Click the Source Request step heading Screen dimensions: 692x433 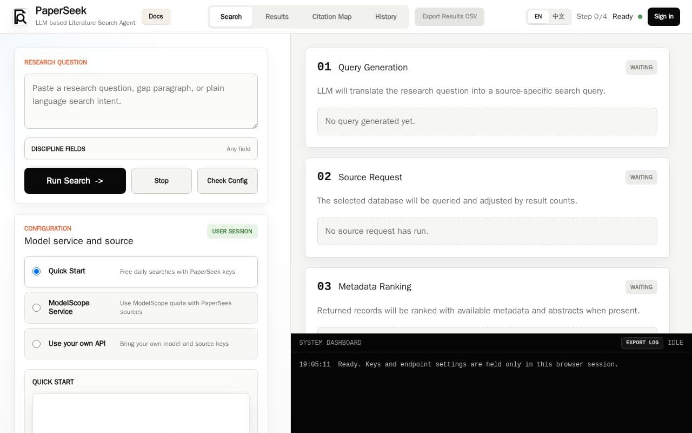pyautogui.click(x=370, y=177)
